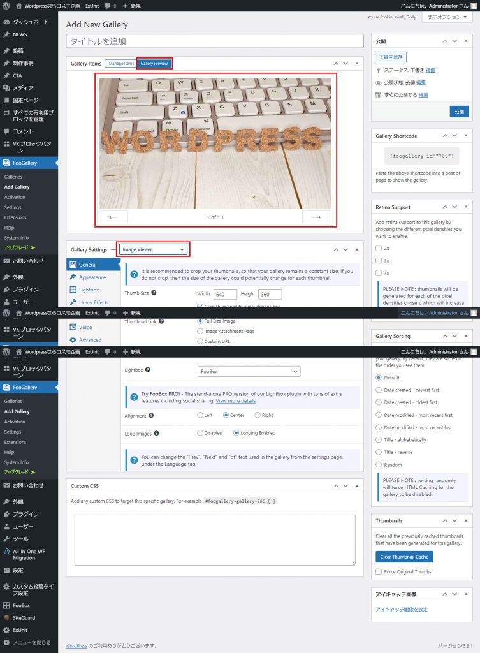Open All-in-One WP Migration menu
The height and width of the screenshot is (653, 480).
29,554
